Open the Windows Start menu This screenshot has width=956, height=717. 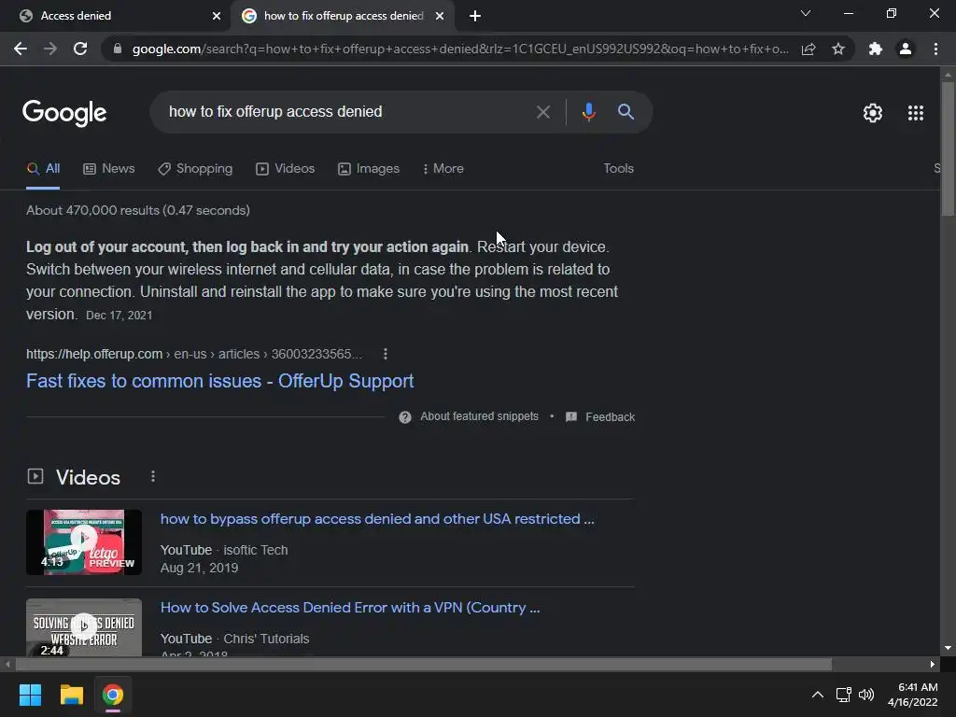(x=30, y=695)
